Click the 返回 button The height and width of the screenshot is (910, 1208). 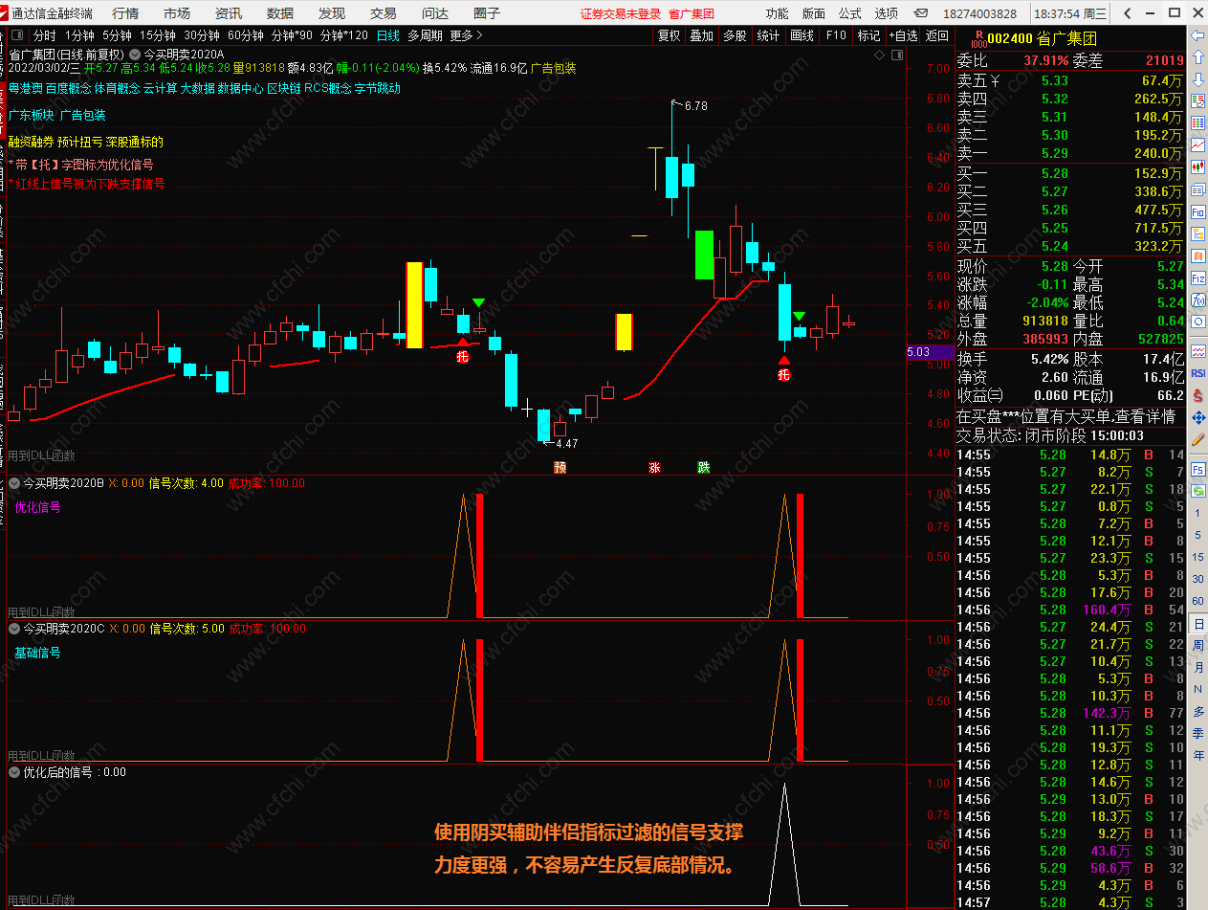(x=936, y=35)
